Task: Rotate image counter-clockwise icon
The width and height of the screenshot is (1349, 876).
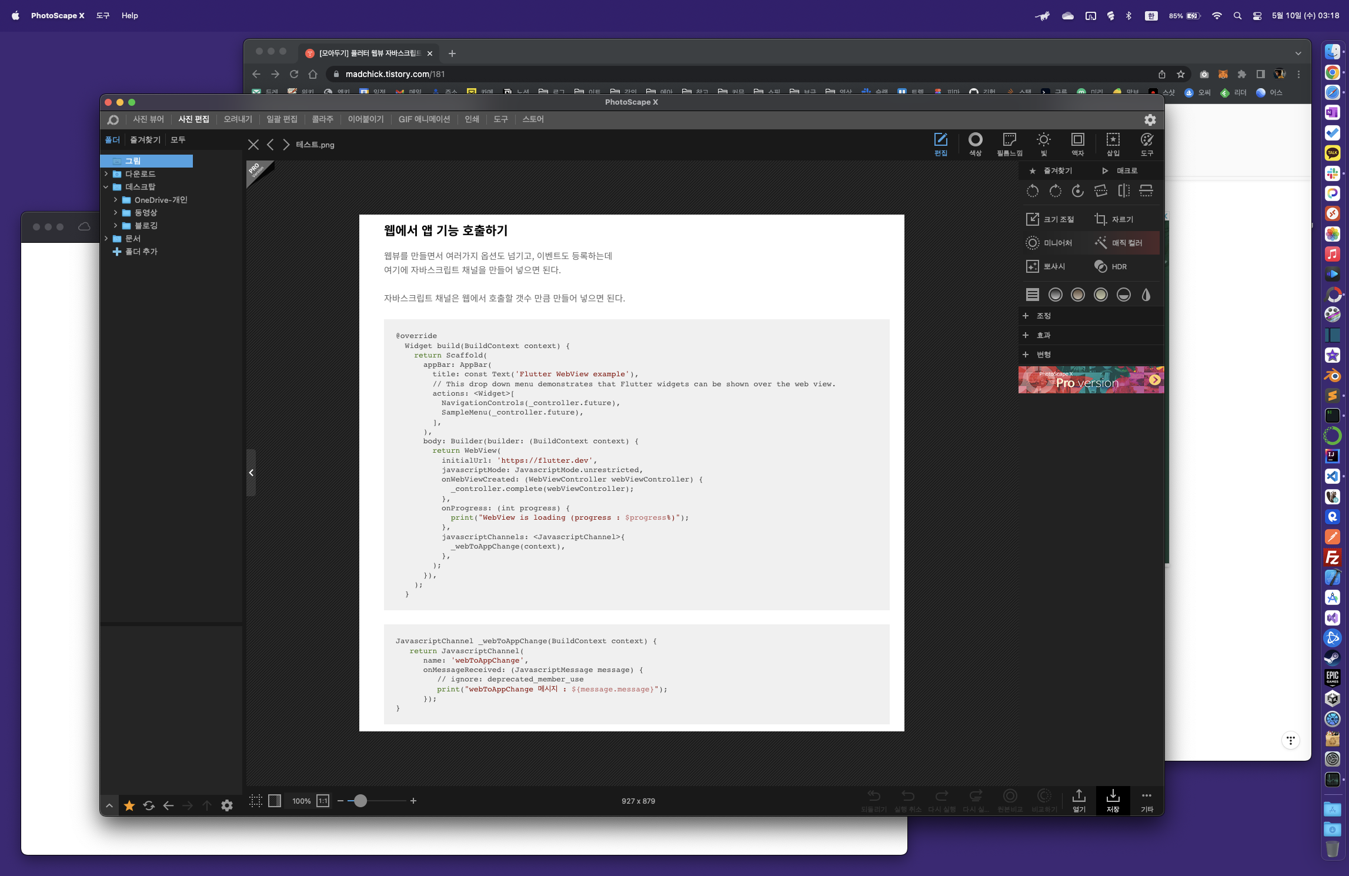Action: coord(1033,191)
